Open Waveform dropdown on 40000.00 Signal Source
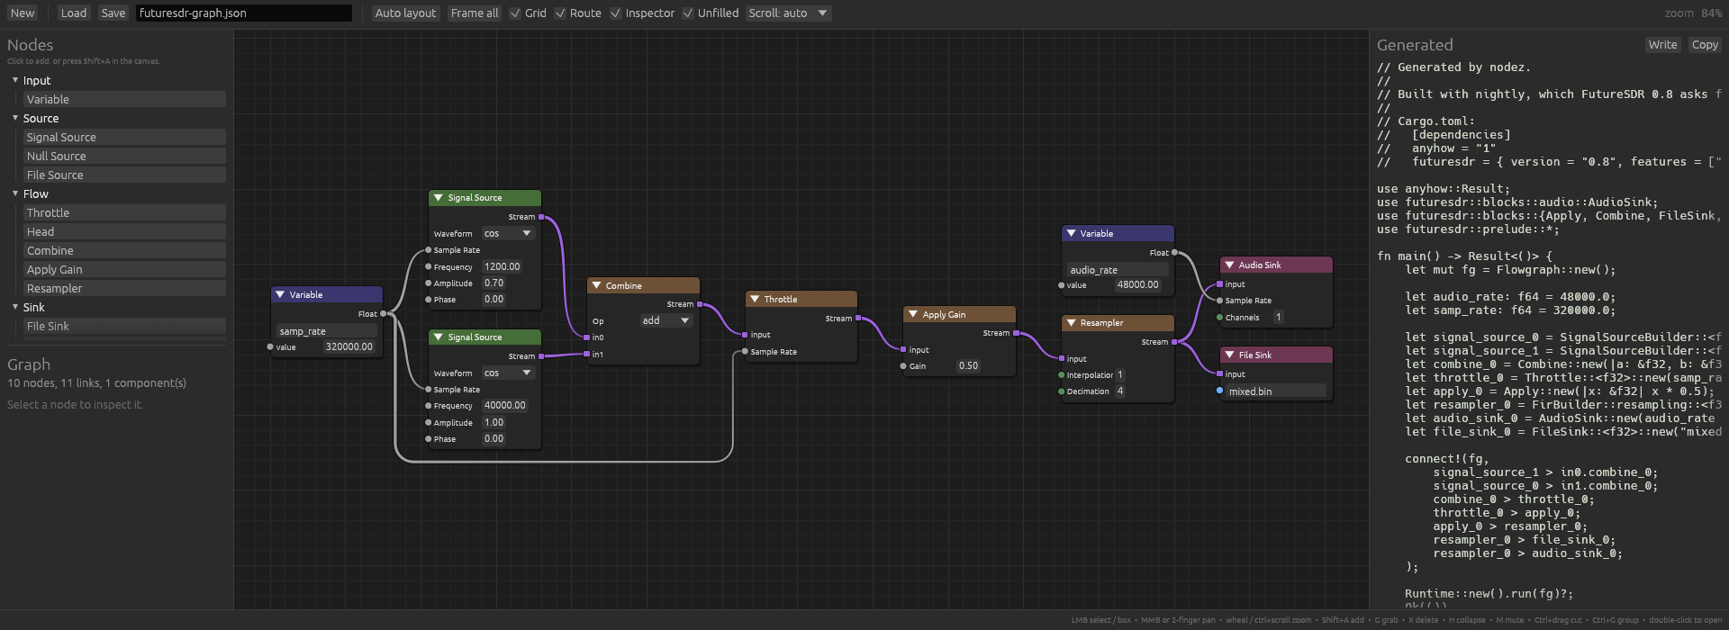Viewport: 1729px width, 630px height. pos(508,373)
